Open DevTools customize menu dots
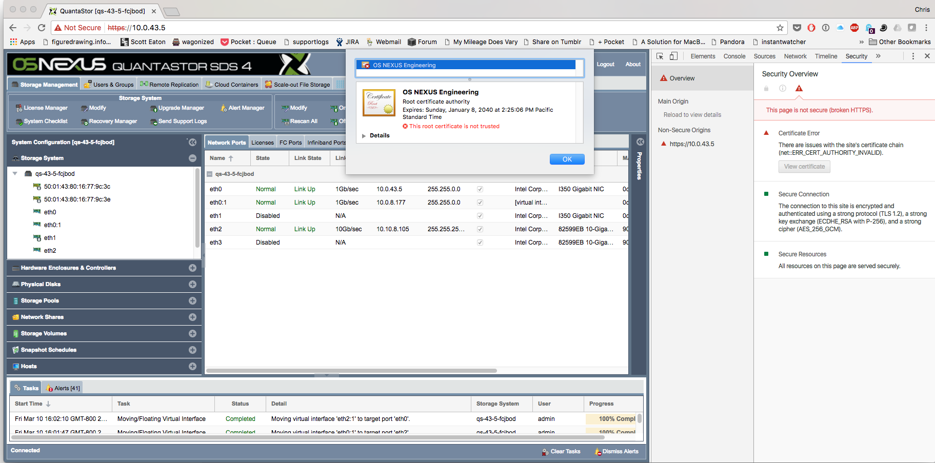 (x=913, y=56)
